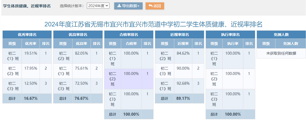This screenshot has width=306, height=128.
Task: Click the 100.00% total in 执行率排名 table
Action: pos(233,114)
